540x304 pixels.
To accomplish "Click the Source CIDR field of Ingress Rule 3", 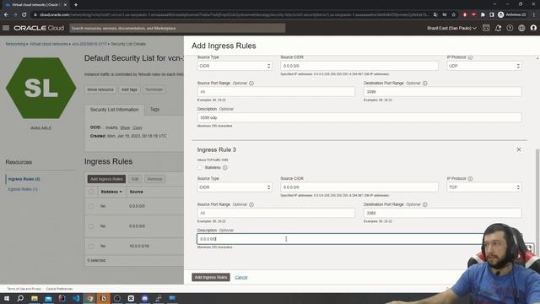I will (x=359, y=187).
